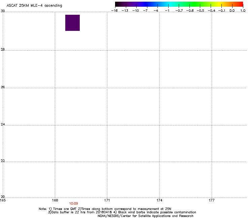The image size is (249, 218).
Task: Click the -4 colorbar label
Action: [156, 11]
